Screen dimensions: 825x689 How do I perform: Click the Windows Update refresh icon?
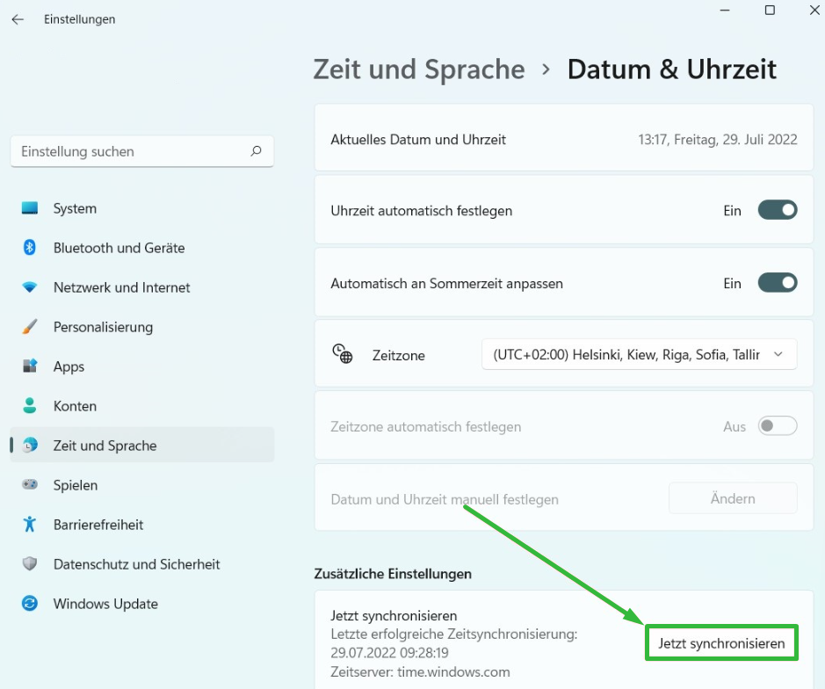(x=30, y=603)
